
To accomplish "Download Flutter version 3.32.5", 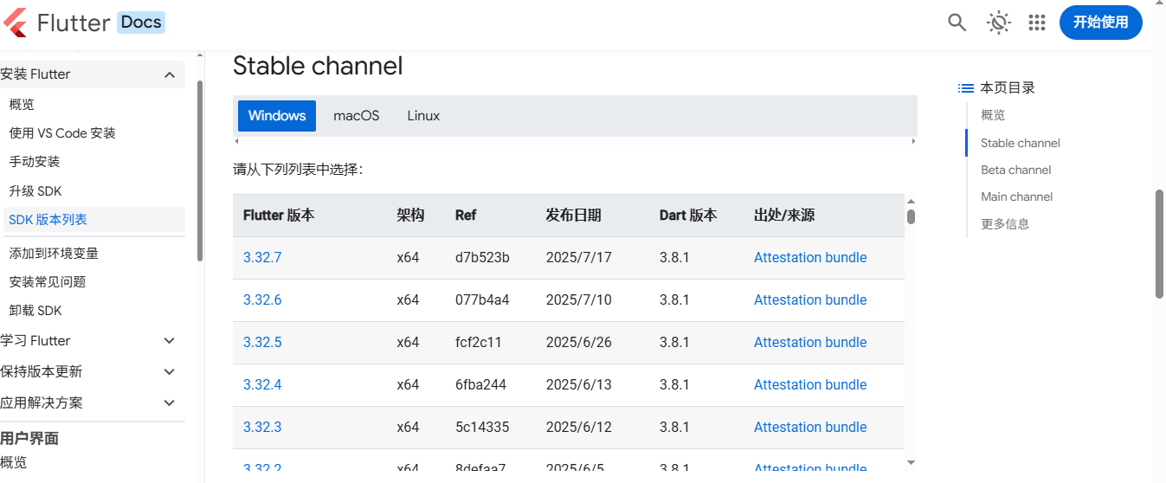I will (x=262, y=343).
